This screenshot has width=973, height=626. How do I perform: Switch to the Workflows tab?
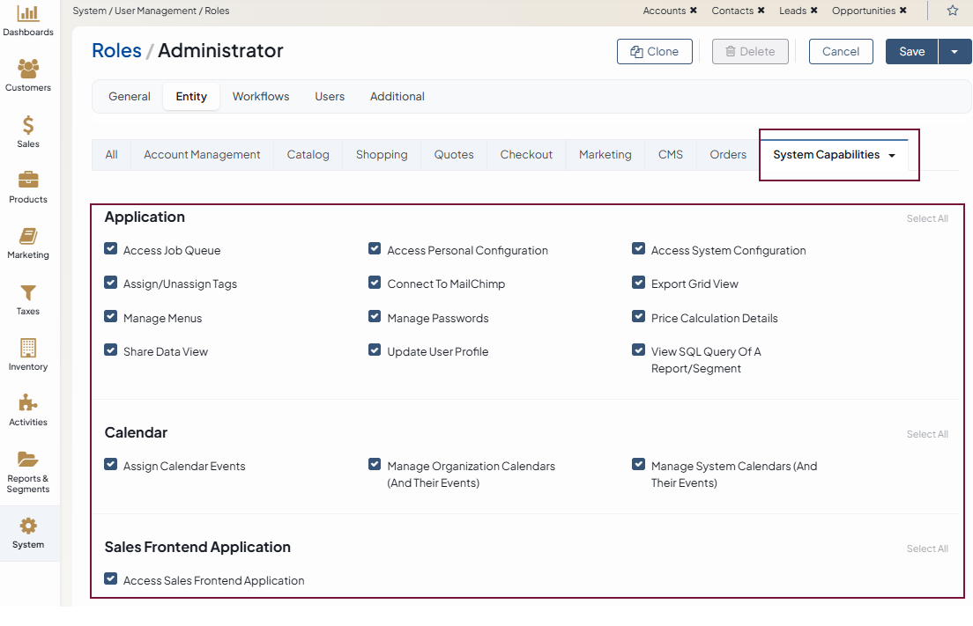(261, 97)
